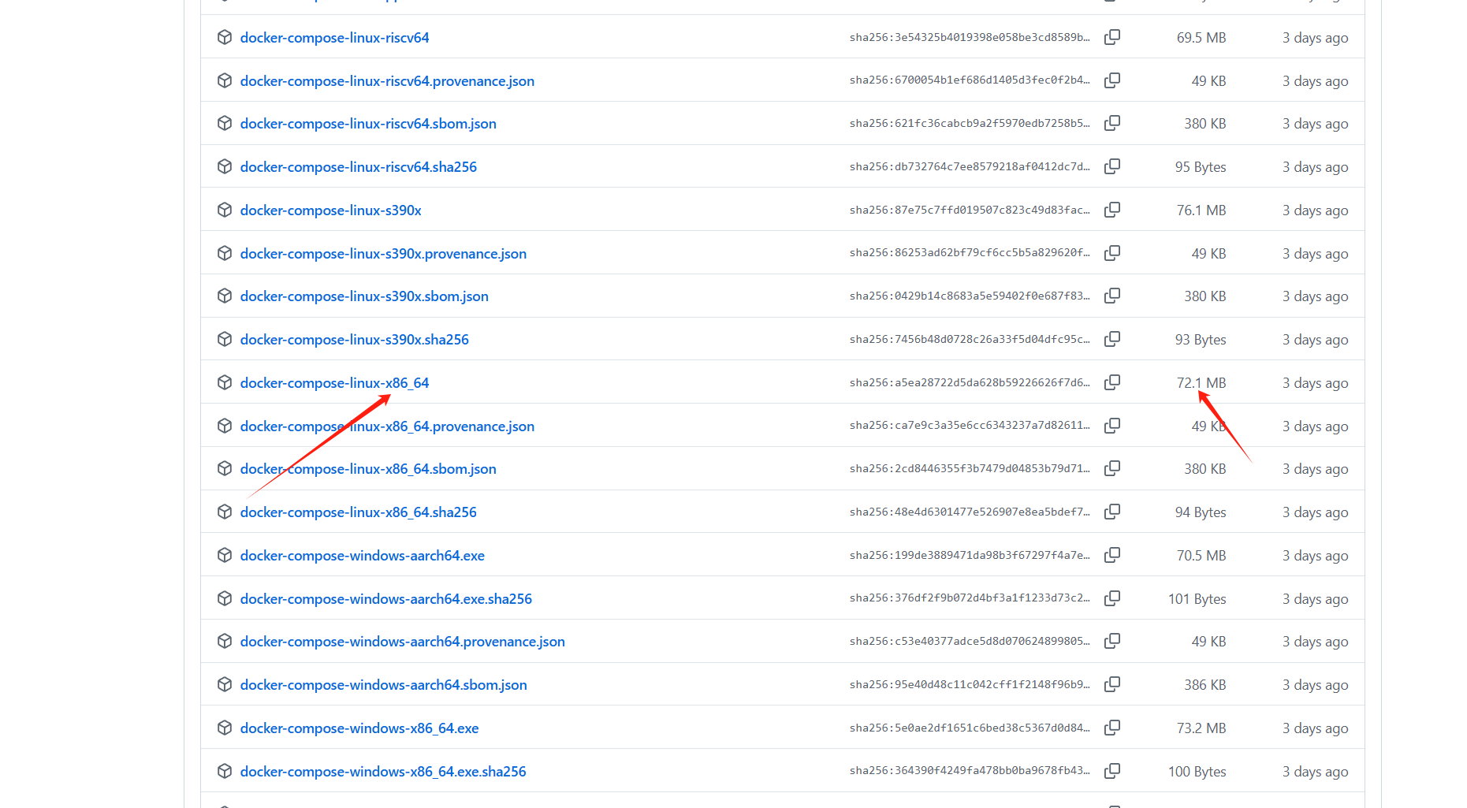
Task: Select hash text starting sha256:a5ea28722d5da
Action: coord(970,382)
